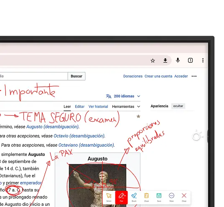Expand the Herramientas dropdown

coord(126,107)
